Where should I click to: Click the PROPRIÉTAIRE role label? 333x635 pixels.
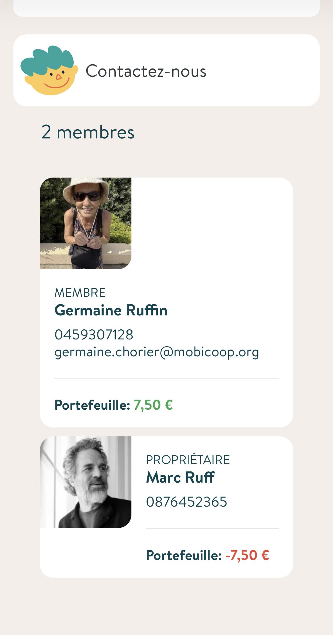click(x=188, y=460)
